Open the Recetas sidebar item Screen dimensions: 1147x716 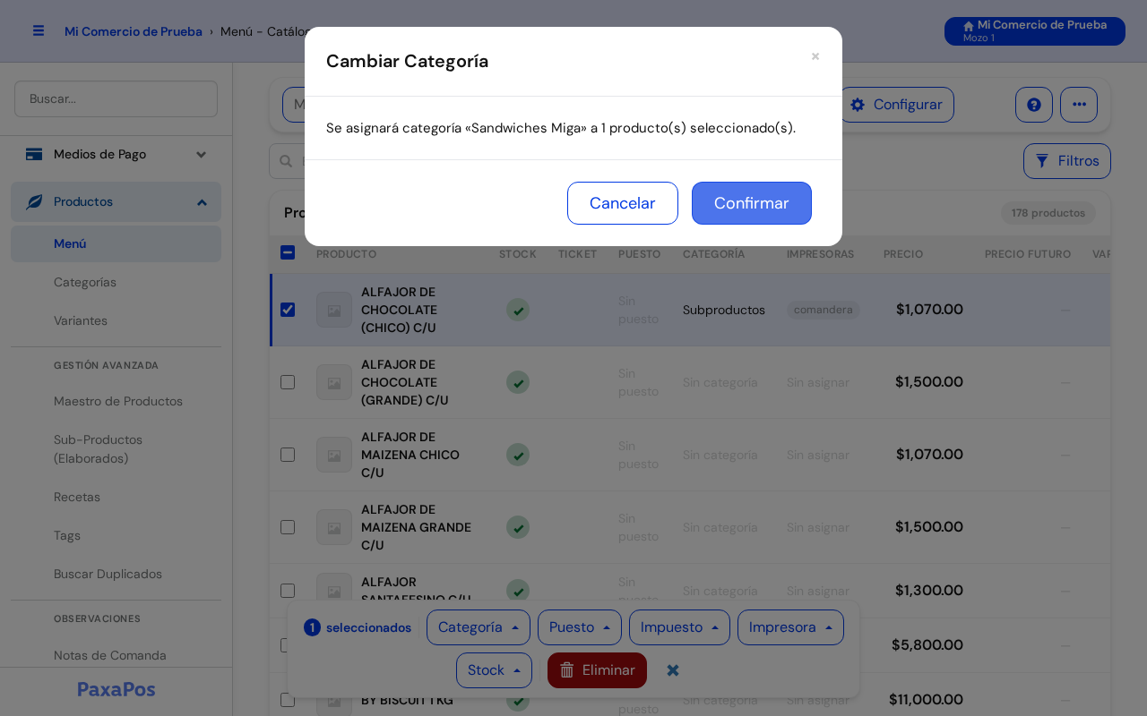click(116, 497)
